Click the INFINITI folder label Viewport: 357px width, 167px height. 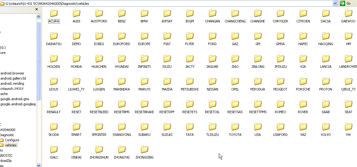[x=144, y=67]
